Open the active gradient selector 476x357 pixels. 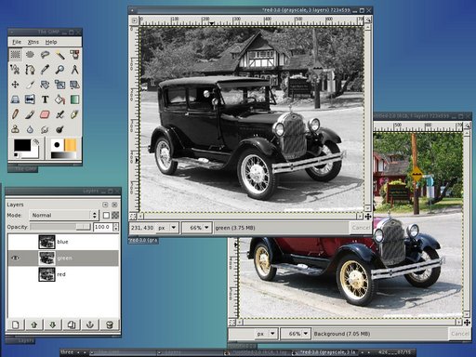coord(63,155)
